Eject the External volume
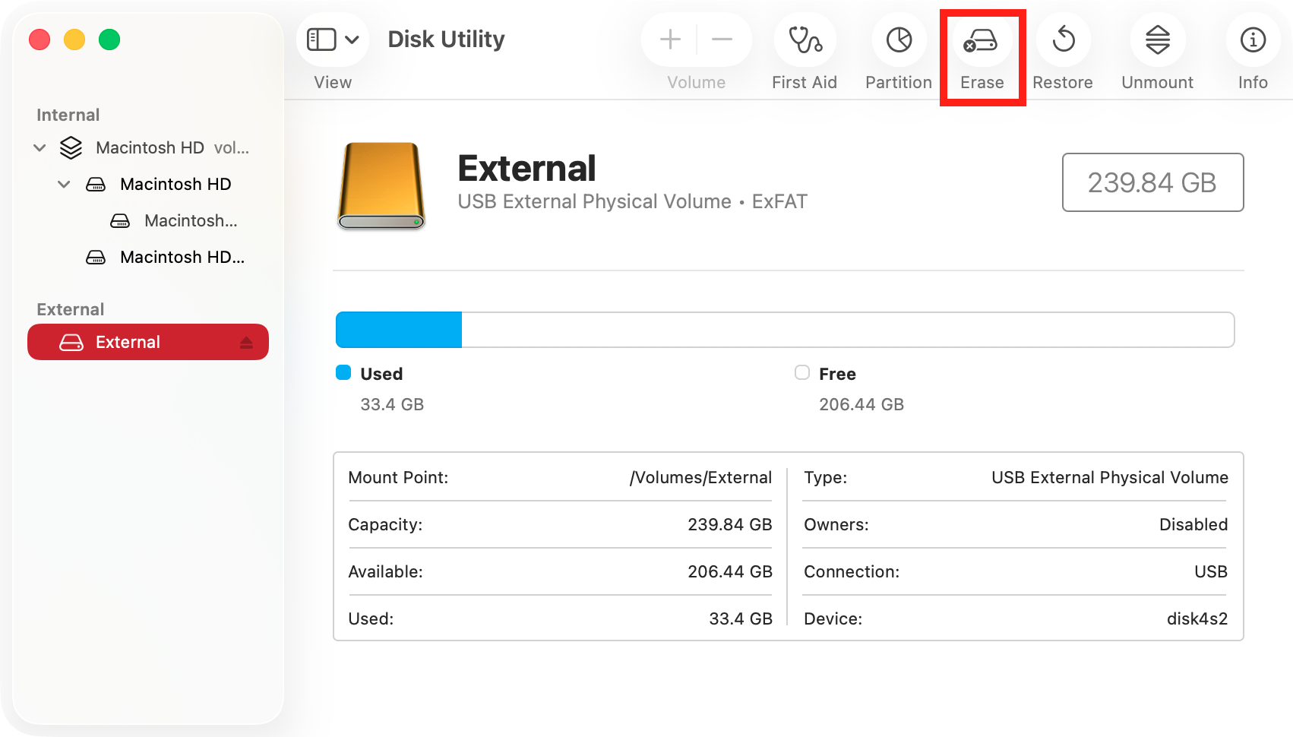 pos(247,342)
